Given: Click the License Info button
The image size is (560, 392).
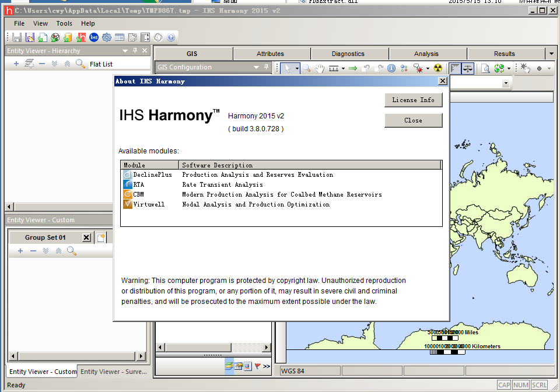Looking at the screenshot, I should tap(413, 100).
